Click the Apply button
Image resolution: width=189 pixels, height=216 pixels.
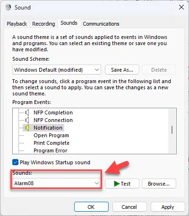[168, 207]
